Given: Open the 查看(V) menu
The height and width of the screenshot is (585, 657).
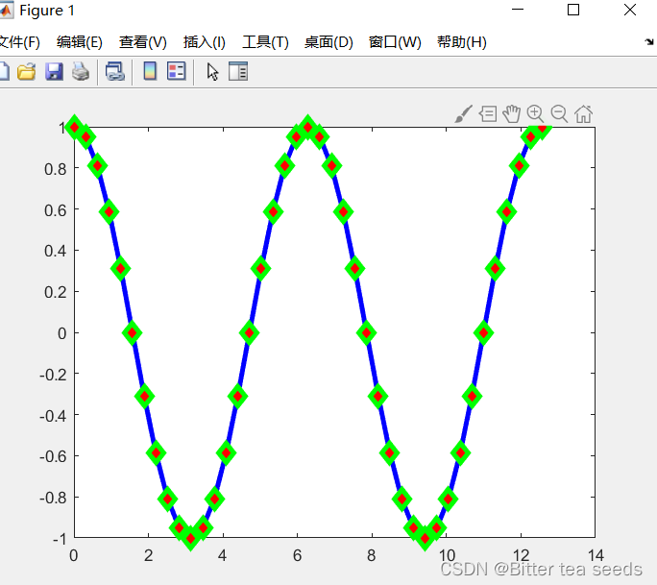Looking at the screenshot, I should [143, 42].
